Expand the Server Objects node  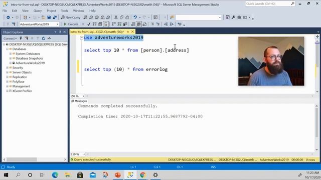click(x=7, y=72)
